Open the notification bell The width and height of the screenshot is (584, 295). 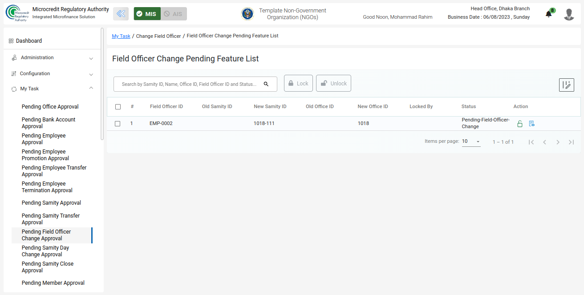coord(549,14)
